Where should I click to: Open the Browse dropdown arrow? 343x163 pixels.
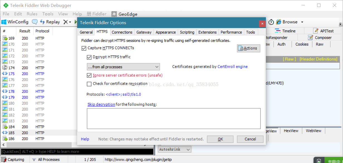[302, 22]
